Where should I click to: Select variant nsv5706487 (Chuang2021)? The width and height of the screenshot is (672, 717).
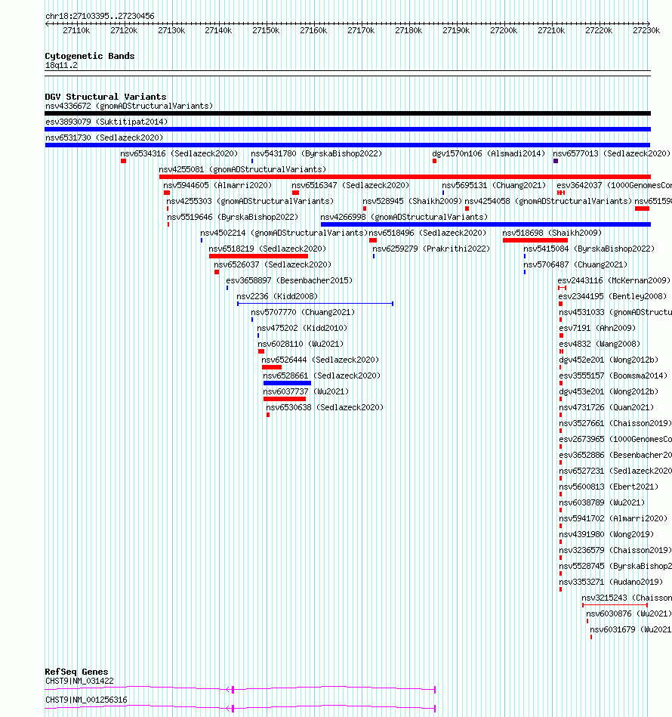coord(575,264)
